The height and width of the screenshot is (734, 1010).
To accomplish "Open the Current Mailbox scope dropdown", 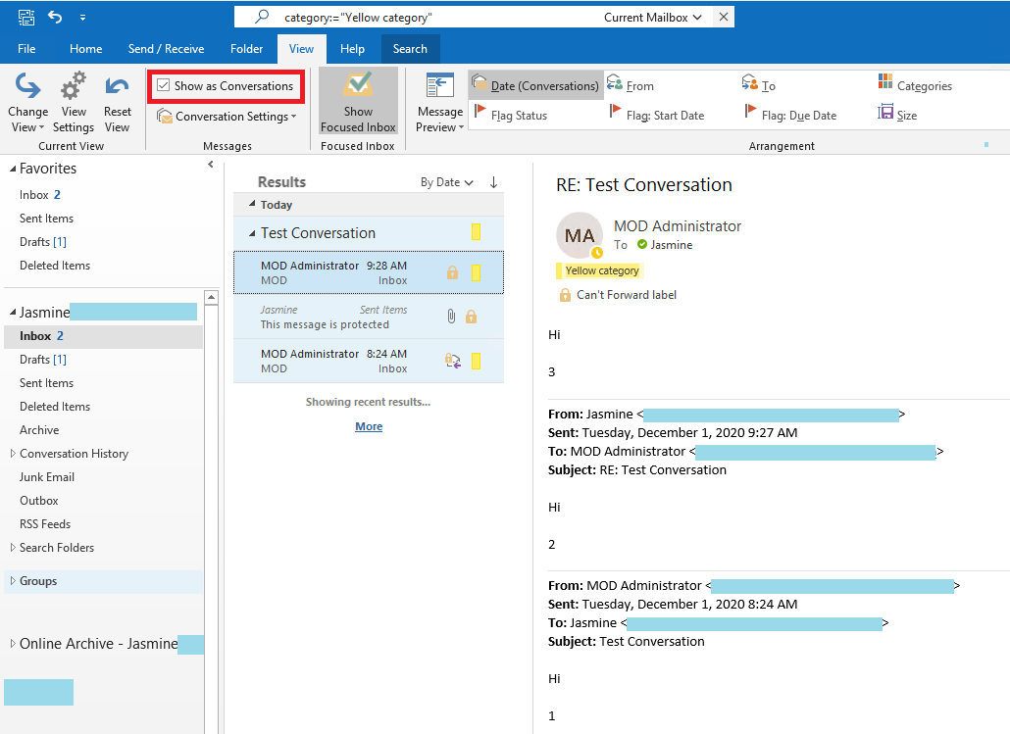I will [652, 18].
